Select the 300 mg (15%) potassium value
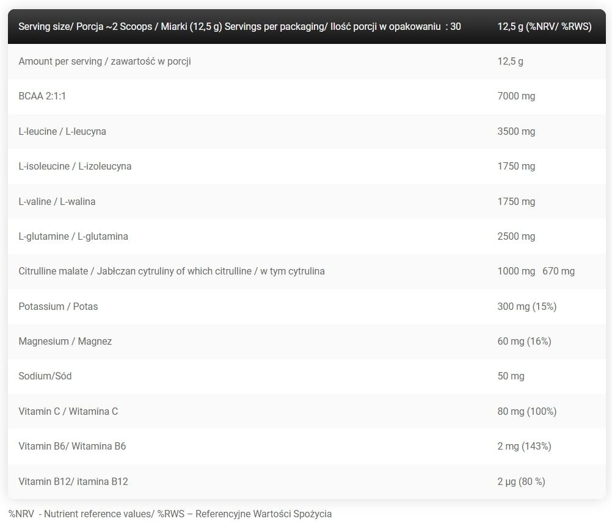 tap(526, 306)
